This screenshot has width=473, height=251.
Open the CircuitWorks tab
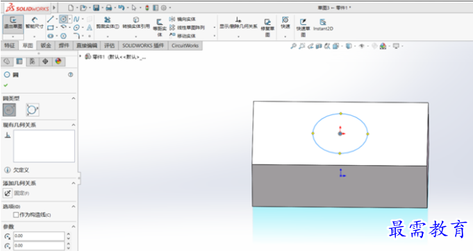(x=185, y=46)
